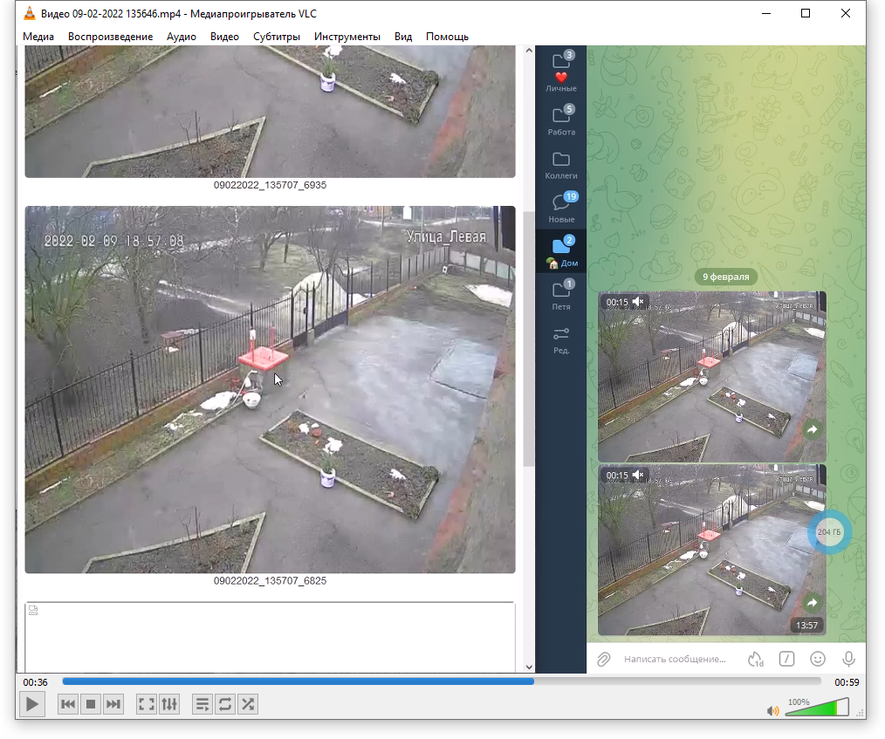
Task: Click the attach file paperclip icon
Action: tap(604, 659)
